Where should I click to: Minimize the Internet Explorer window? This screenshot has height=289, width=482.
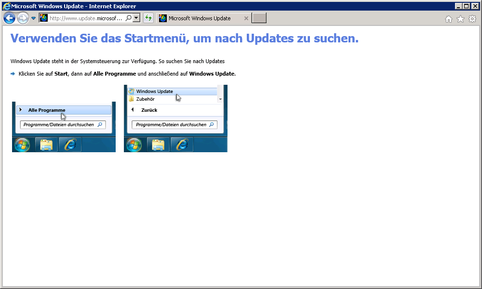[x=458, y=6]
